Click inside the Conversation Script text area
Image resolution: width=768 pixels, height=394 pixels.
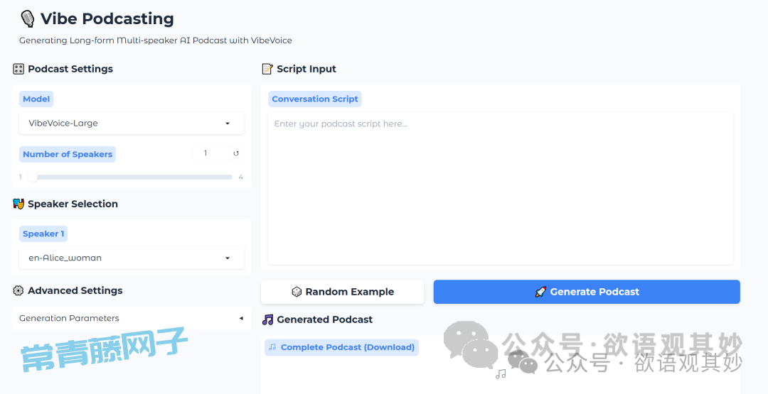pos(500,188)
